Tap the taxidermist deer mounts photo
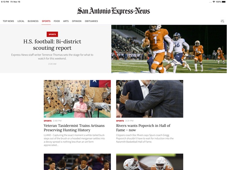This screenshot has width=227, height=170. pos(77,99)
